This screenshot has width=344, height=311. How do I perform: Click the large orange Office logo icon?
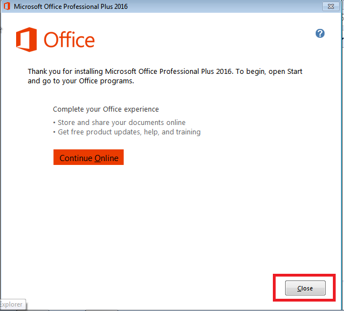[x=26, y=40]
